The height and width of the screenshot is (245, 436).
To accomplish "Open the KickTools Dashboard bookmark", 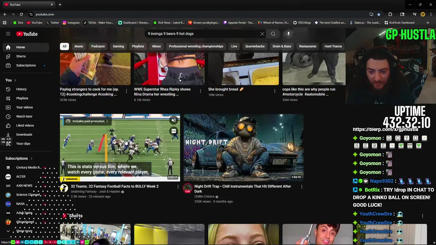I will [399, 23].
